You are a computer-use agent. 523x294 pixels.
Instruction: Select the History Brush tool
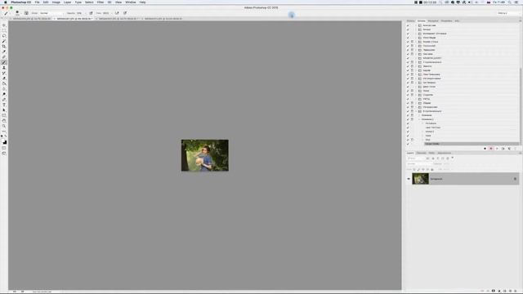4,73
